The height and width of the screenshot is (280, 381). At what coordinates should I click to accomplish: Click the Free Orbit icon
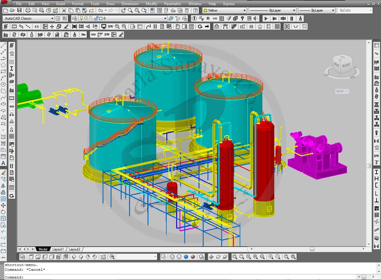coord(218,257)
